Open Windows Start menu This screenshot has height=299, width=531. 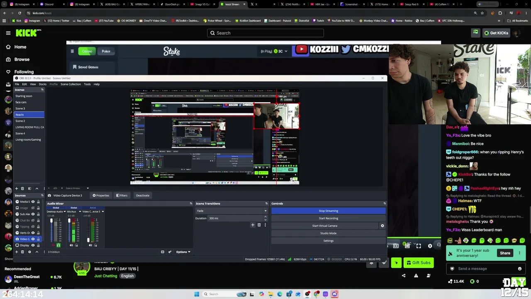pyautogui.click(x=197, y=294)
